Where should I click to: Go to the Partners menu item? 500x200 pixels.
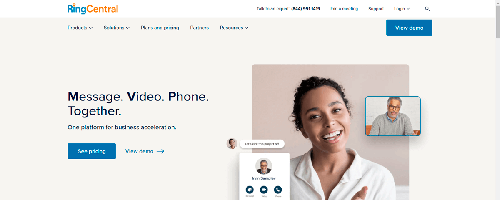coord(200,27)
